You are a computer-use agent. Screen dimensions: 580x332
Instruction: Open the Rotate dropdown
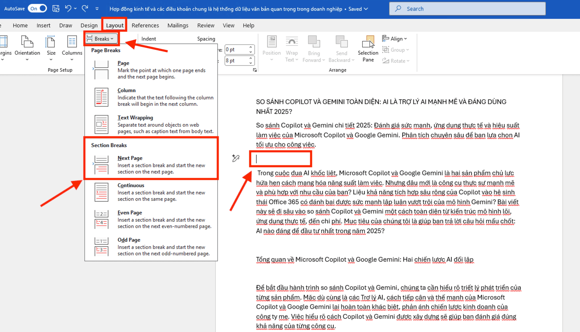click(395, 61)
